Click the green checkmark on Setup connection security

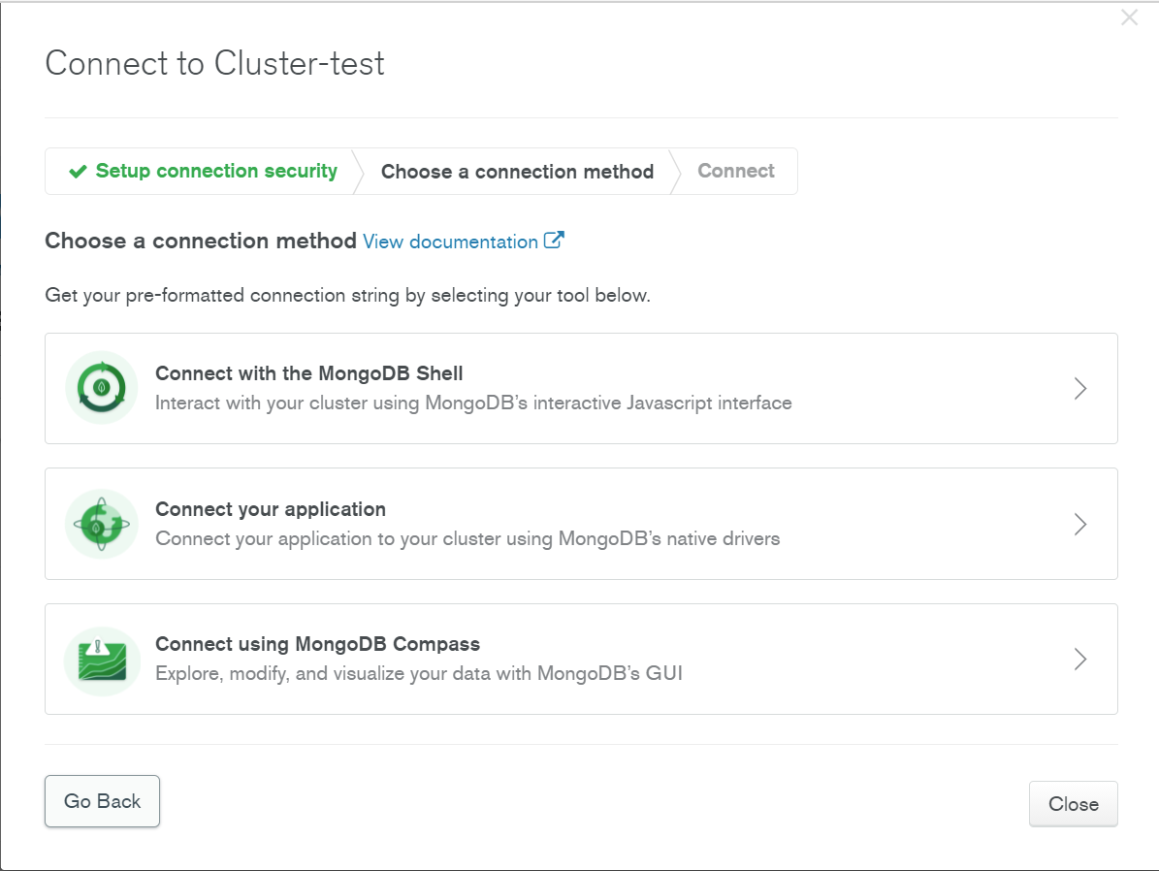click(x=77, y=172)
